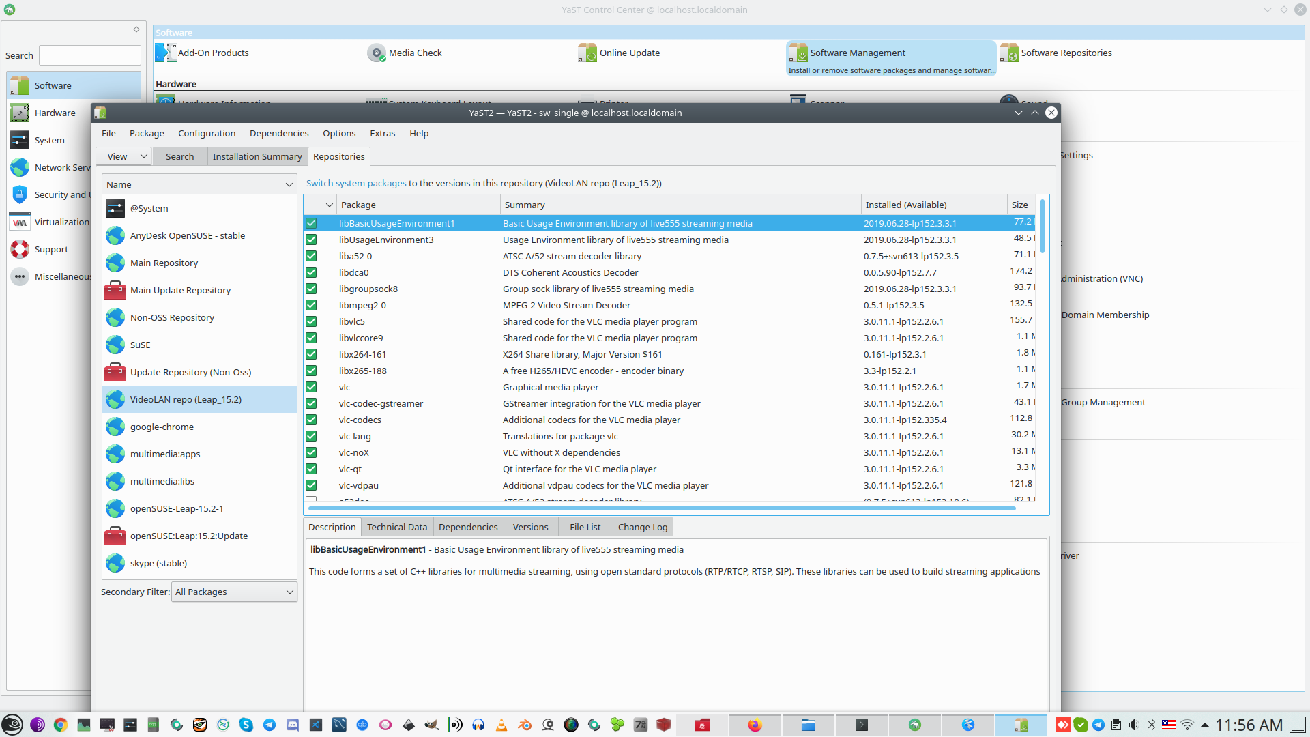Click the Software Repositories module icon
Screen dimensions: 1310x737
1008,53
